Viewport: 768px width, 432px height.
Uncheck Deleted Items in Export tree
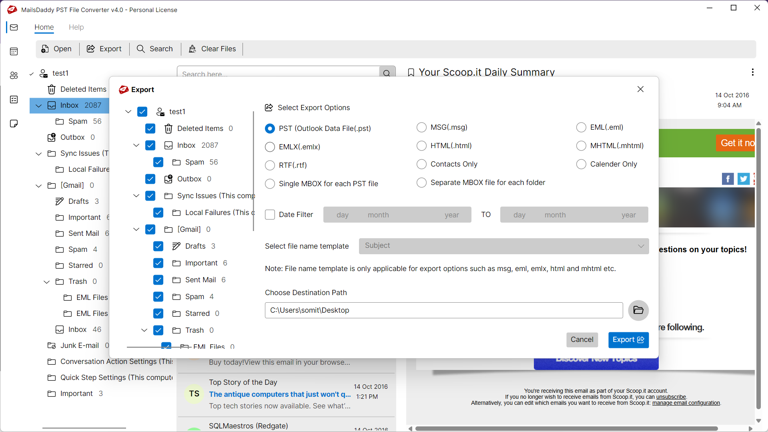150,129
